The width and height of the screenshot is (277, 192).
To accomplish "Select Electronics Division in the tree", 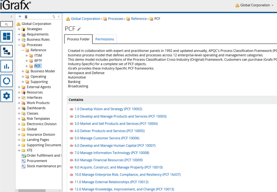I will pos(42,124).
